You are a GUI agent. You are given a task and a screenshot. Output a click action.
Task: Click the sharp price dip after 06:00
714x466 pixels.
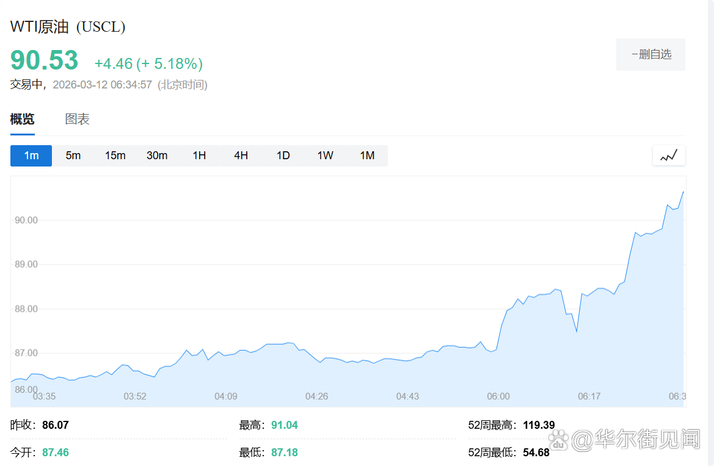[576, 331]
